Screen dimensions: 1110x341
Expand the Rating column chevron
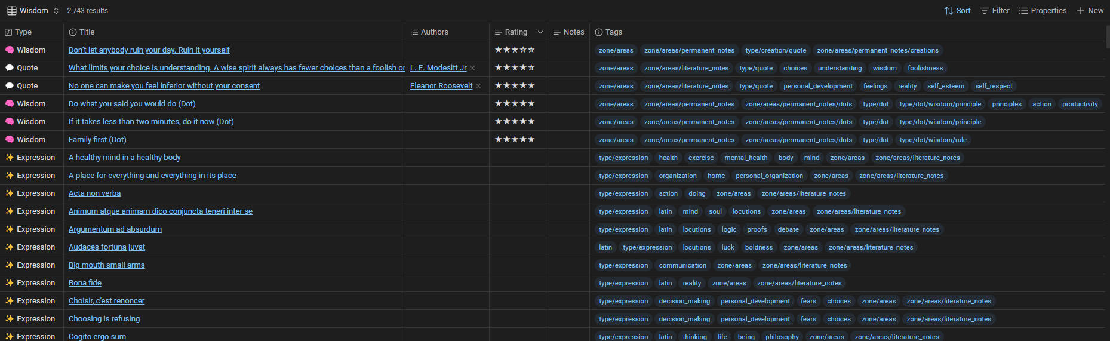540,32
